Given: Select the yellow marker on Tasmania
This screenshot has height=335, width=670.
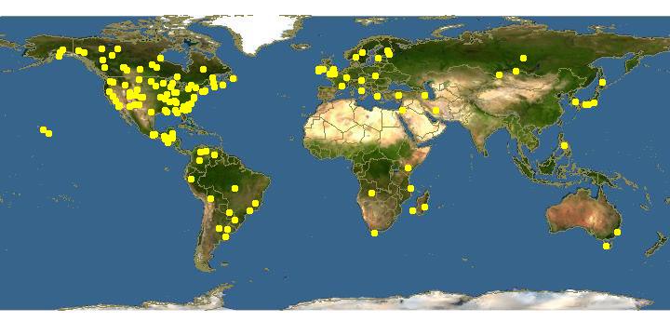Looking at the screenshot, I should pos(606,246).
